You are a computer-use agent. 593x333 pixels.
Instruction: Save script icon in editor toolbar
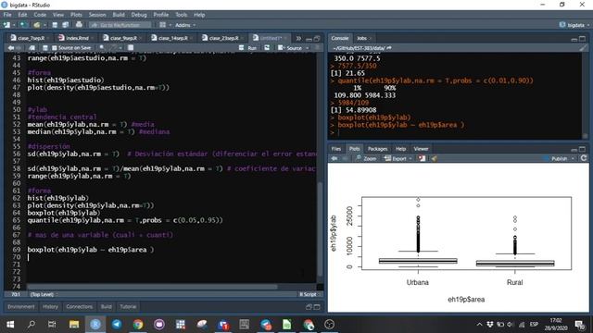pyautogui.click(x=45, y=48)
